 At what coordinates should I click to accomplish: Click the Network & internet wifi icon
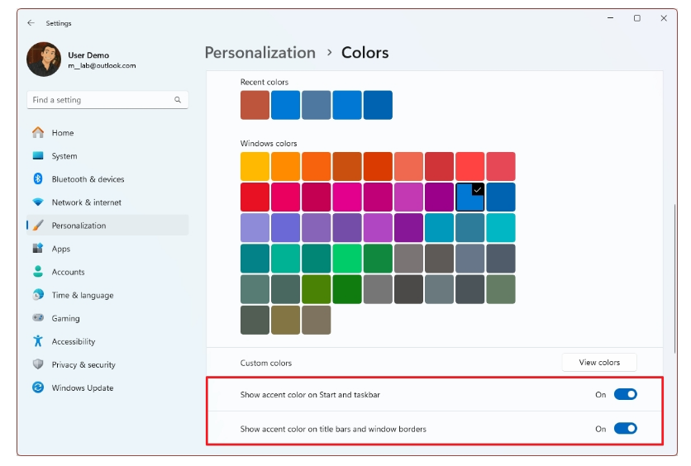38,202
